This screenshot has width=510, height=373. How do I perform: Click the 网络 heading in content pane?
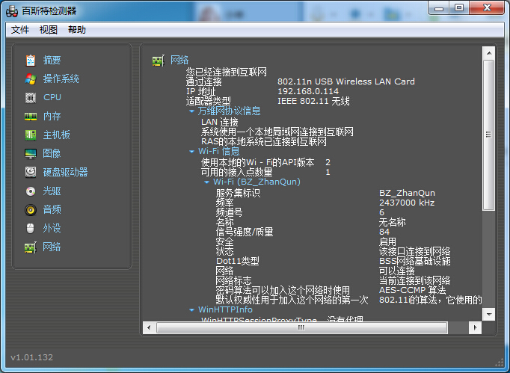point(179,60)
